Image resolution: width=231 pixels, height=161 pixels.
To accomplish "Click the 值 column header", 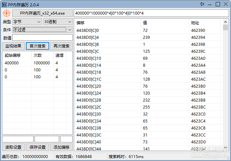I will pyautogui.click(x=165, y=23).
